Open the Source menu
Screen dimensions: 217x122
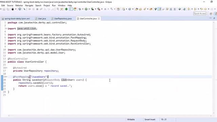[10, 5]
